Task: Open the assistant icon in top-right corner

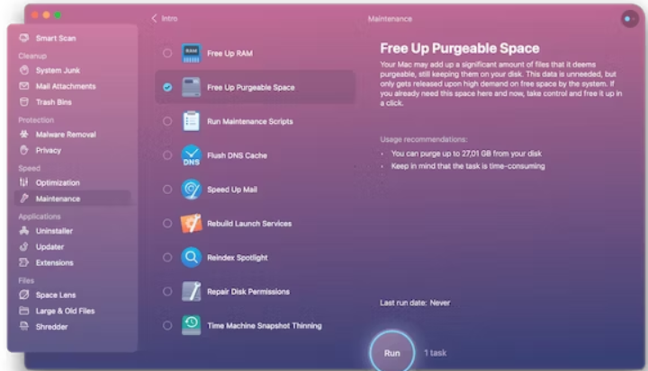Action: 629,19
